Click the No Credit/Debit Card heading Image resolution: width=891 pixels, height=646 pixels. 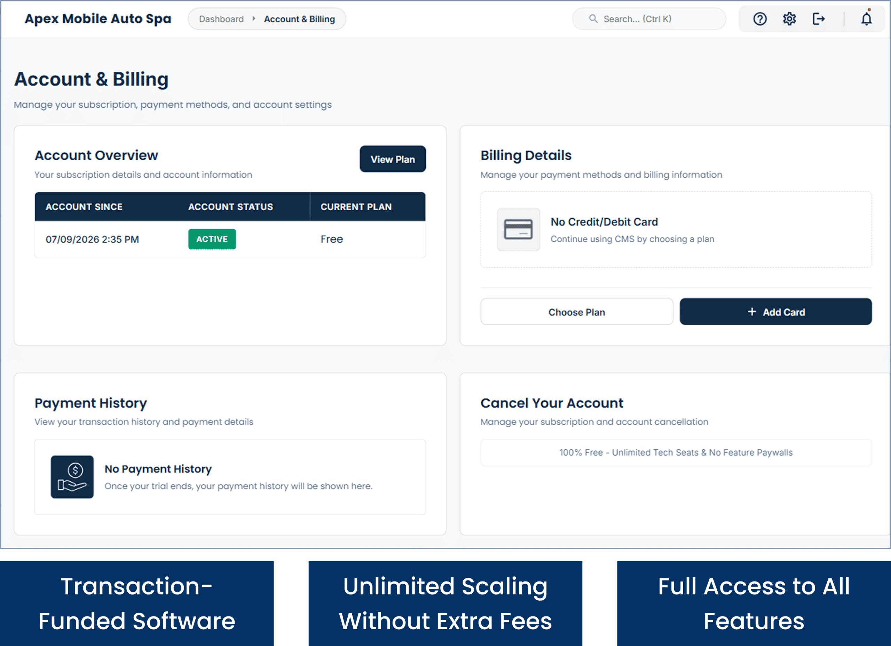click(x=604, y=222)
